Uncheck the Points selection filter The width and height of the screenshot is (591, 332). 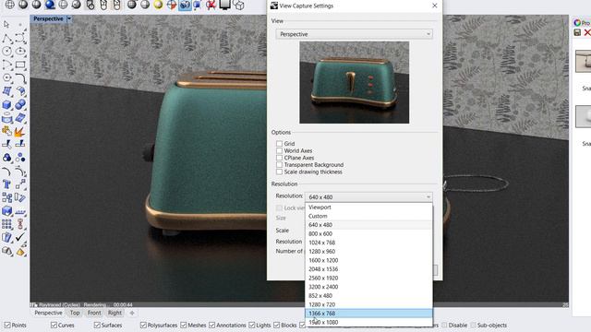point(7,325)
